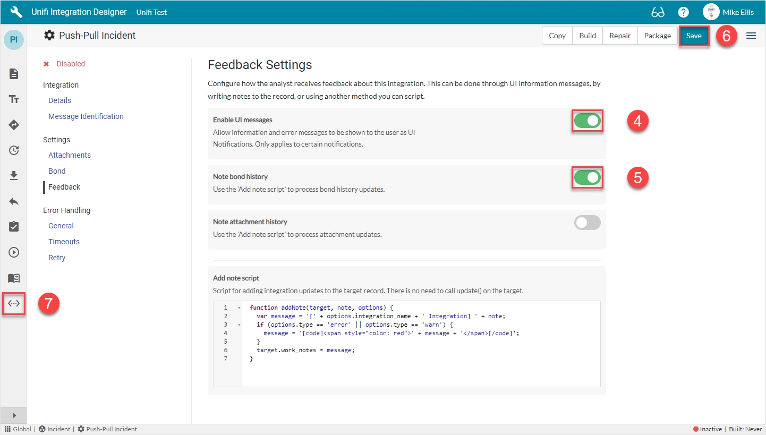Open Mike Ellis user profile avatar

(x=711, y=12)
